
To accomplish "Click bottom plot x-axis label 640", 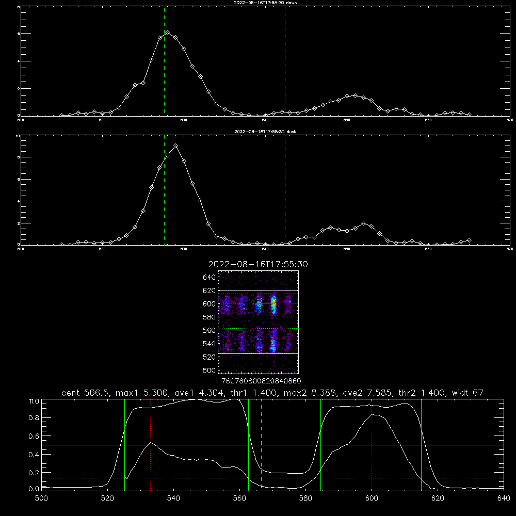I will pyautogui.click(x=504, y=498).
